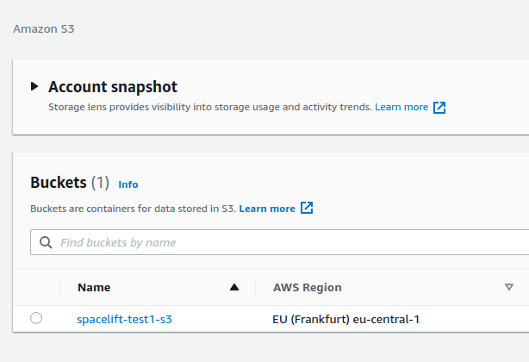The height and width of the screenshot is (362, 529).
Task: Click the Name column header
Action: (x=94, y=288)
